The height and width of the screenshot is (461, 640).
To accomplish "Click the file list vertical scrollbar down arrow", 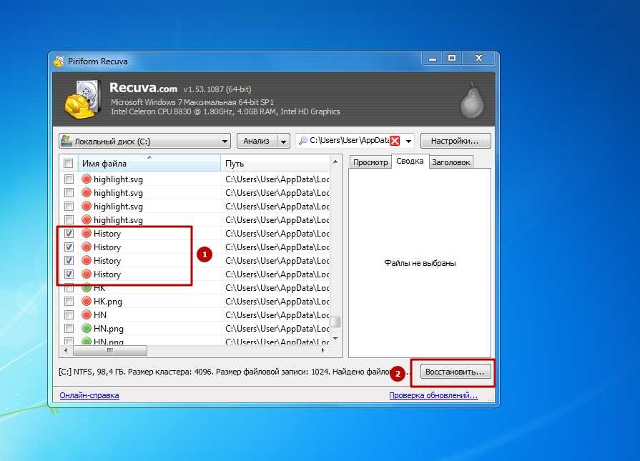I will 335,339.
